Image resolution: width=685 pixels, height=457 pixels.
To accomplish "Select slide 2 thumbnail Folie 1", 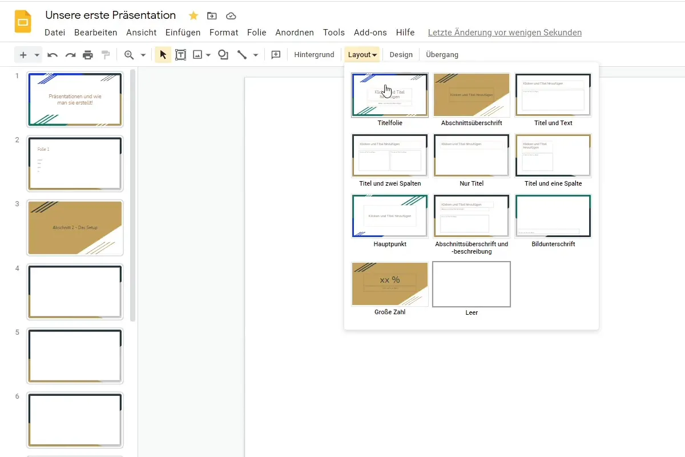I will (x=75, y=164).
